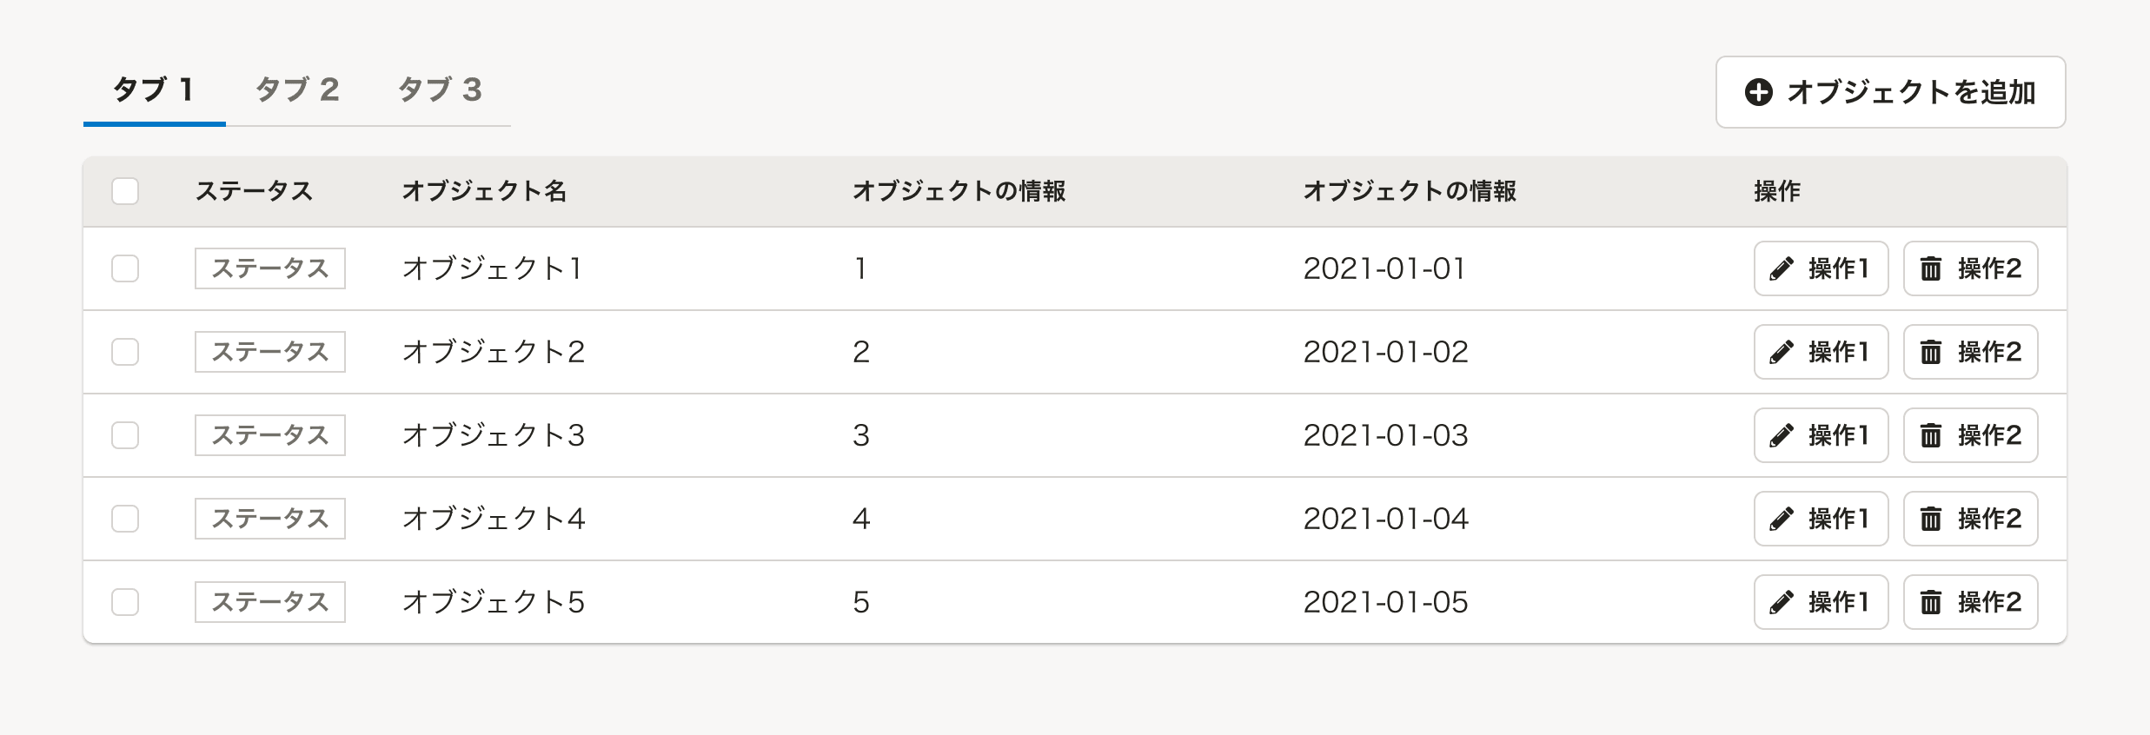Click trash icon in オブジェクト1 row
The image size is (2150, 735).
click(x=1931, y=269)
